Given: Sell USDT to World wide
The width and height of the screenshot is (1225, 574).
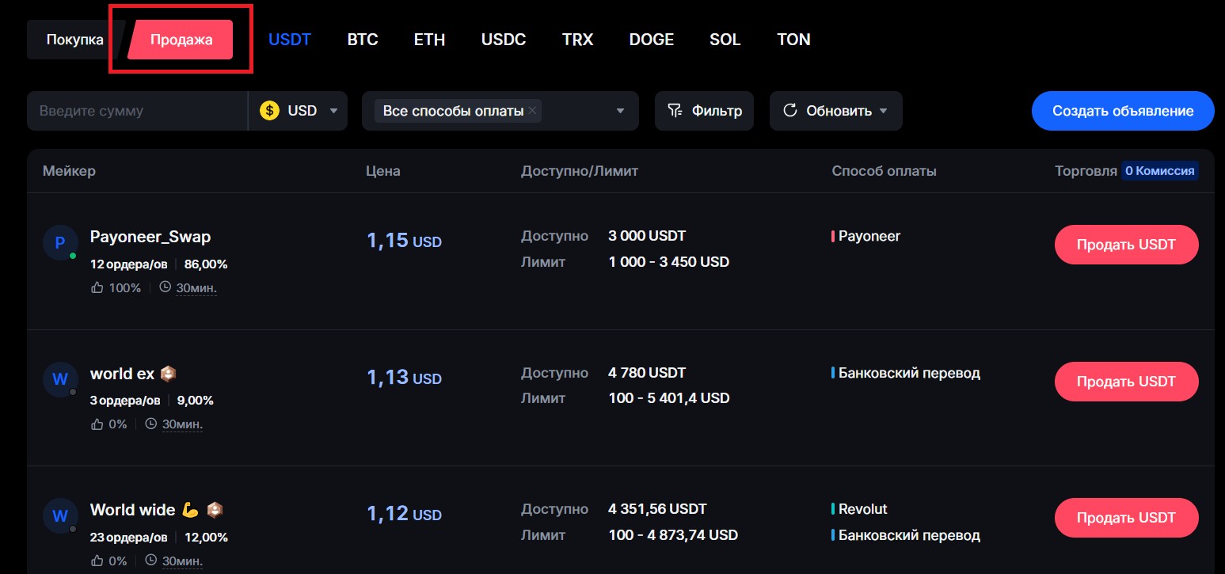Looking at the screenshot, I should click(1126, 518).
